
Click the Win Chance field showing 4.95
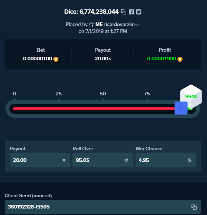pyautogui.click(x=166, y=160)
